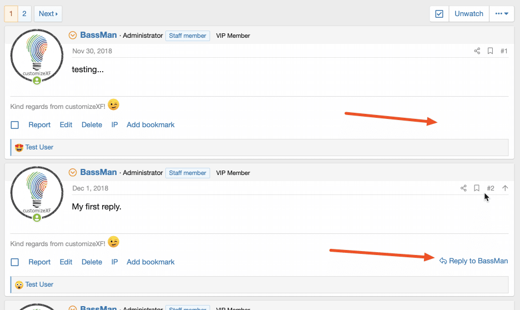Click Reply to BassMan
The height and width of the screenshot is (310, 520).
coord(473,261)
